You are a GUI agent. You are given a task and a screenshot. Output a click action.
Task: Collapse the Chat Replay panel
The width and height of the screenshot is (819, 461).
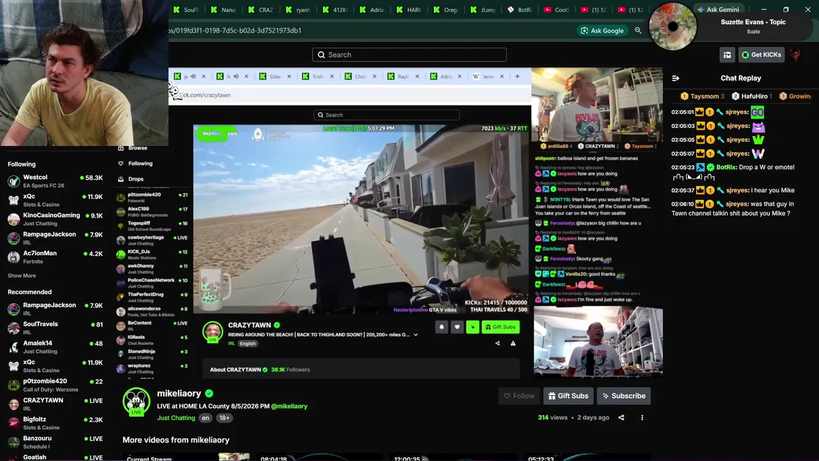675,78
